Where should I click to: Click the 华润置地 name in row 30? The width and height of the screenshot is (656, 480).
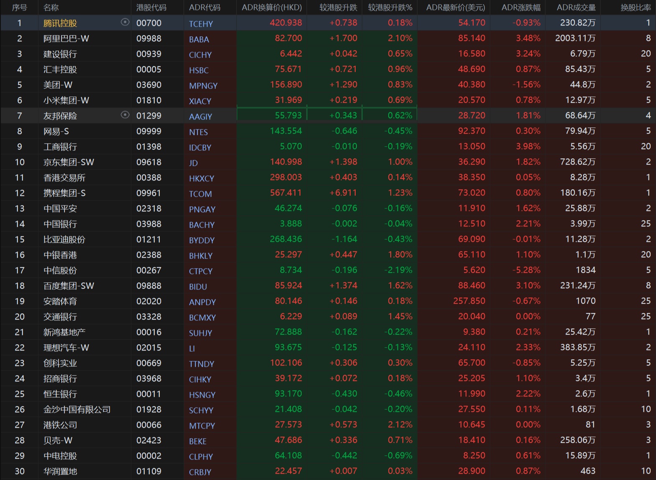(x=60, y=471)
